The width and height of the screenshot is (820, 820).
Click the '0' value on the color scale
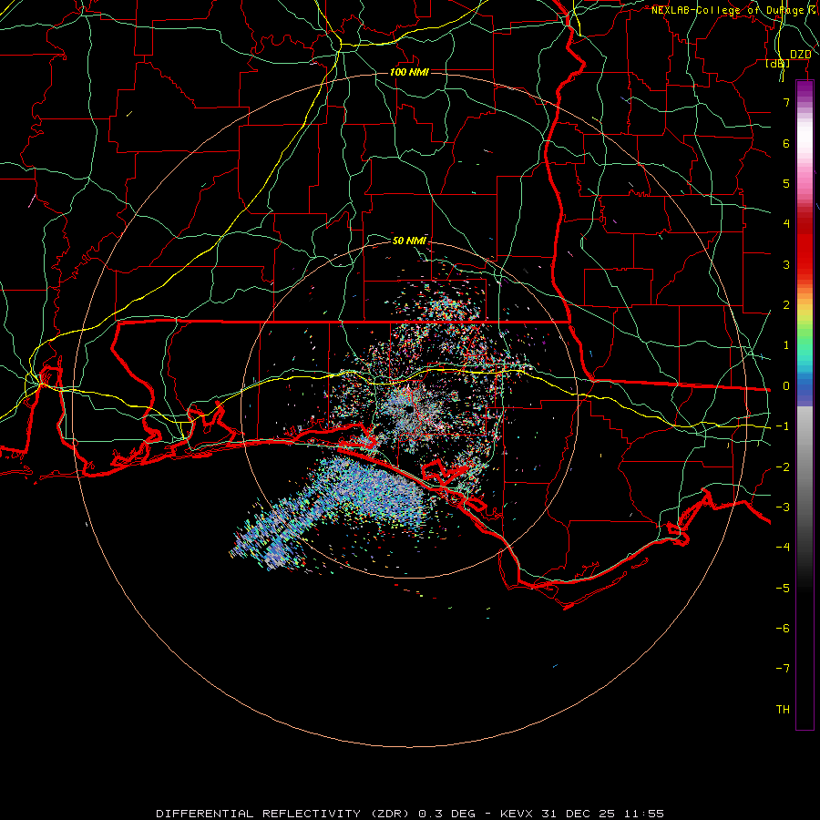[786, 386]
